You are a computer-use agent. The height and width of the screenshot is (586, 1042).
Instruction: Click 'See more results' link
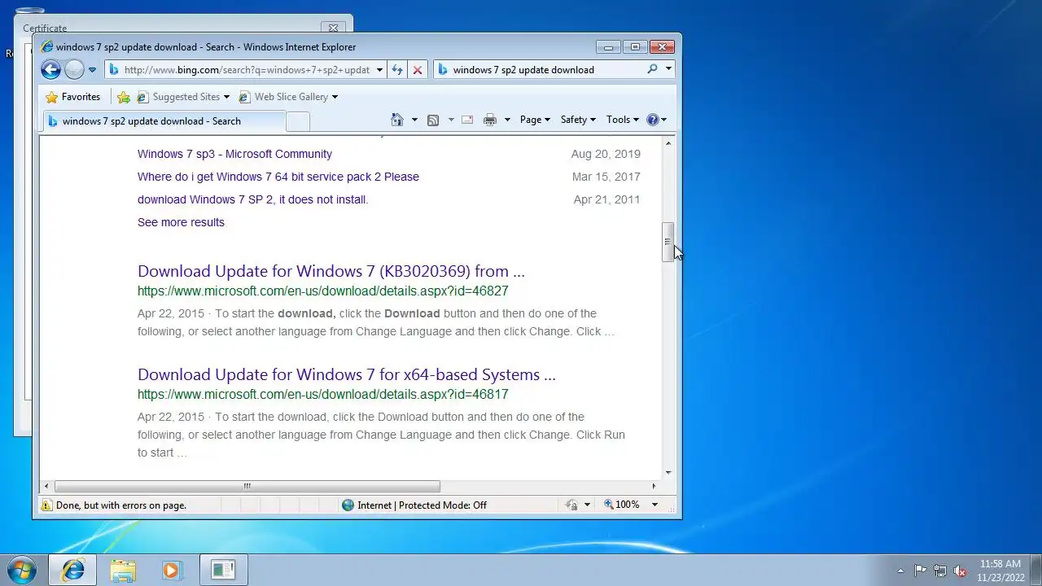pyautogui.click(x=181, y=222)
